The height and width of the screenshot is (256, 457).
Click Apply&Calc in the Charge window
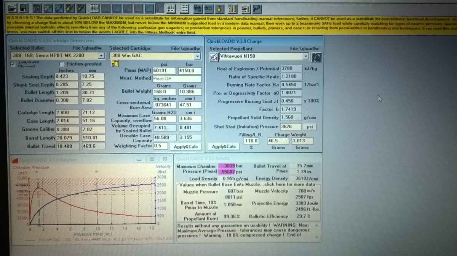[224, 147]
